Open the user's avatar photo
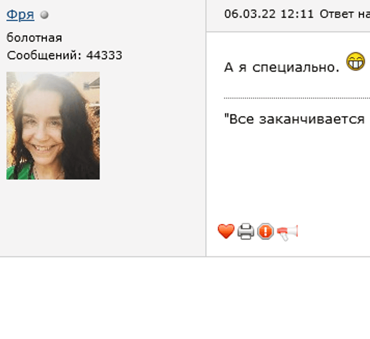The image size is (370, 339). 53,125
